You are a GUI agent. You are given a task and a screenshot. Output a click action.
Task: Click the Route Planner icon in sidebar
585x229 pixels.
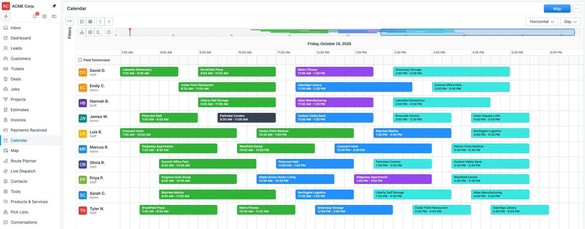pos(5,161)
